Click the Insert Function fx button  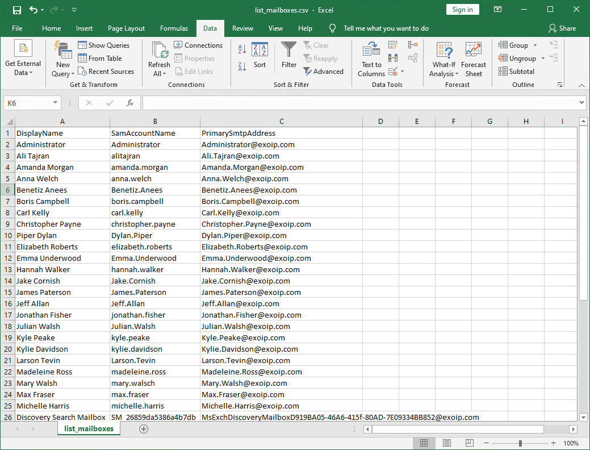(x=130, y=103)
